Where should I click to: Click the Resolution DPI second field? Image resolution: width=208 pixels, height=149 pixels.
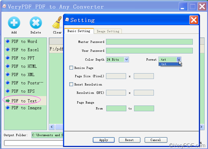[x=144, y=93]
